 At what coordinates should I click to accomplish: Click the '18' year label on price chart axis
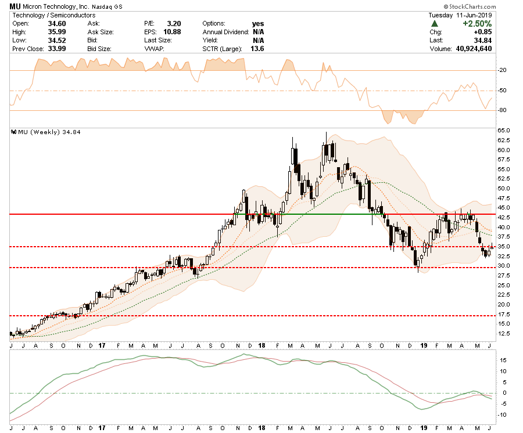(262, 345)
